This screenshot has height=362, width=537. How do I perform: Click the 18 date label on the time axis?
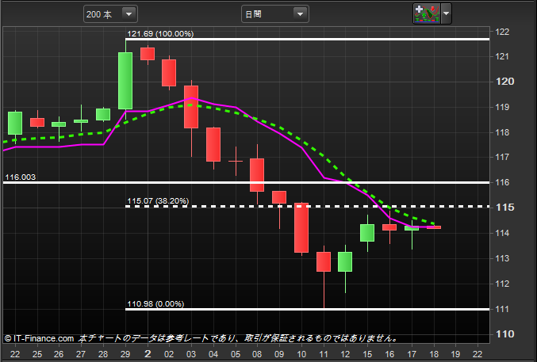click(434, 354)
